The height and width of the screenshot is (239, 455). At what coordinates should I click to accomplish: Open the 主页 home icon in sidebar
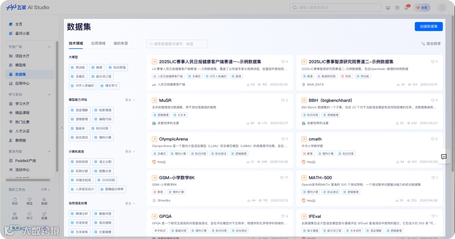[11, 24]
